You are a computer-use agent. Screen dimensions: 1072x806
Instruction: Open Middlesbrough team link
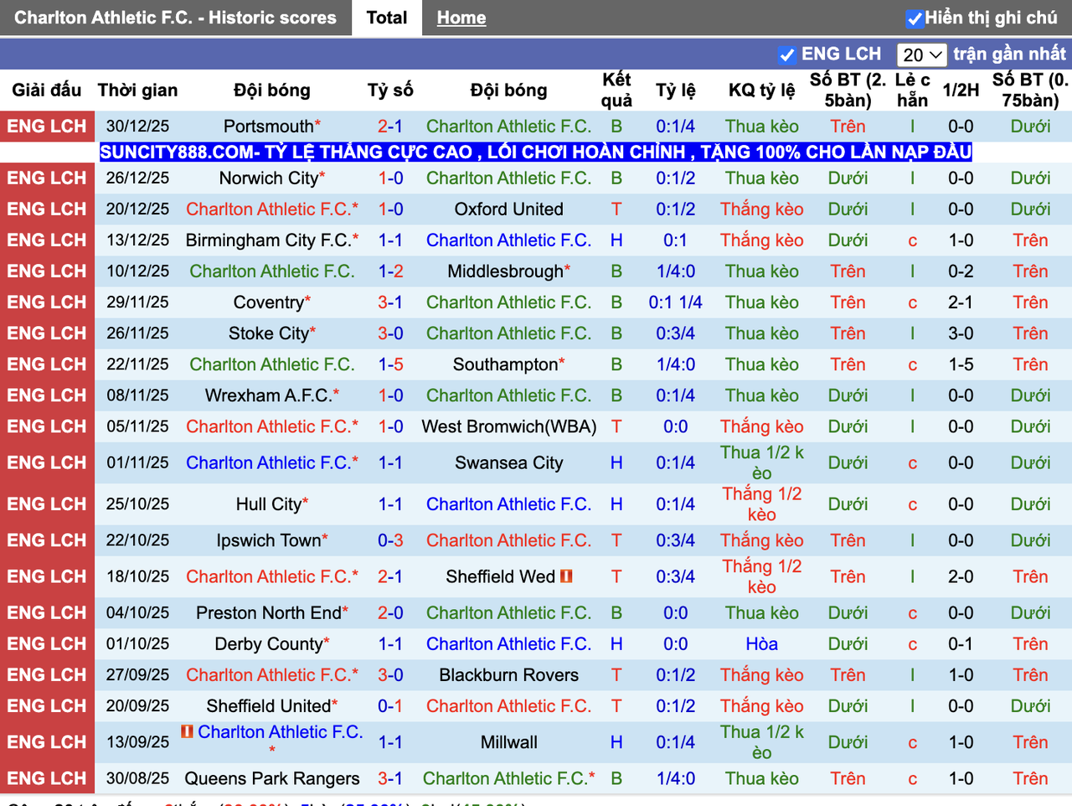pyautogui.click(x=506, y=271)
